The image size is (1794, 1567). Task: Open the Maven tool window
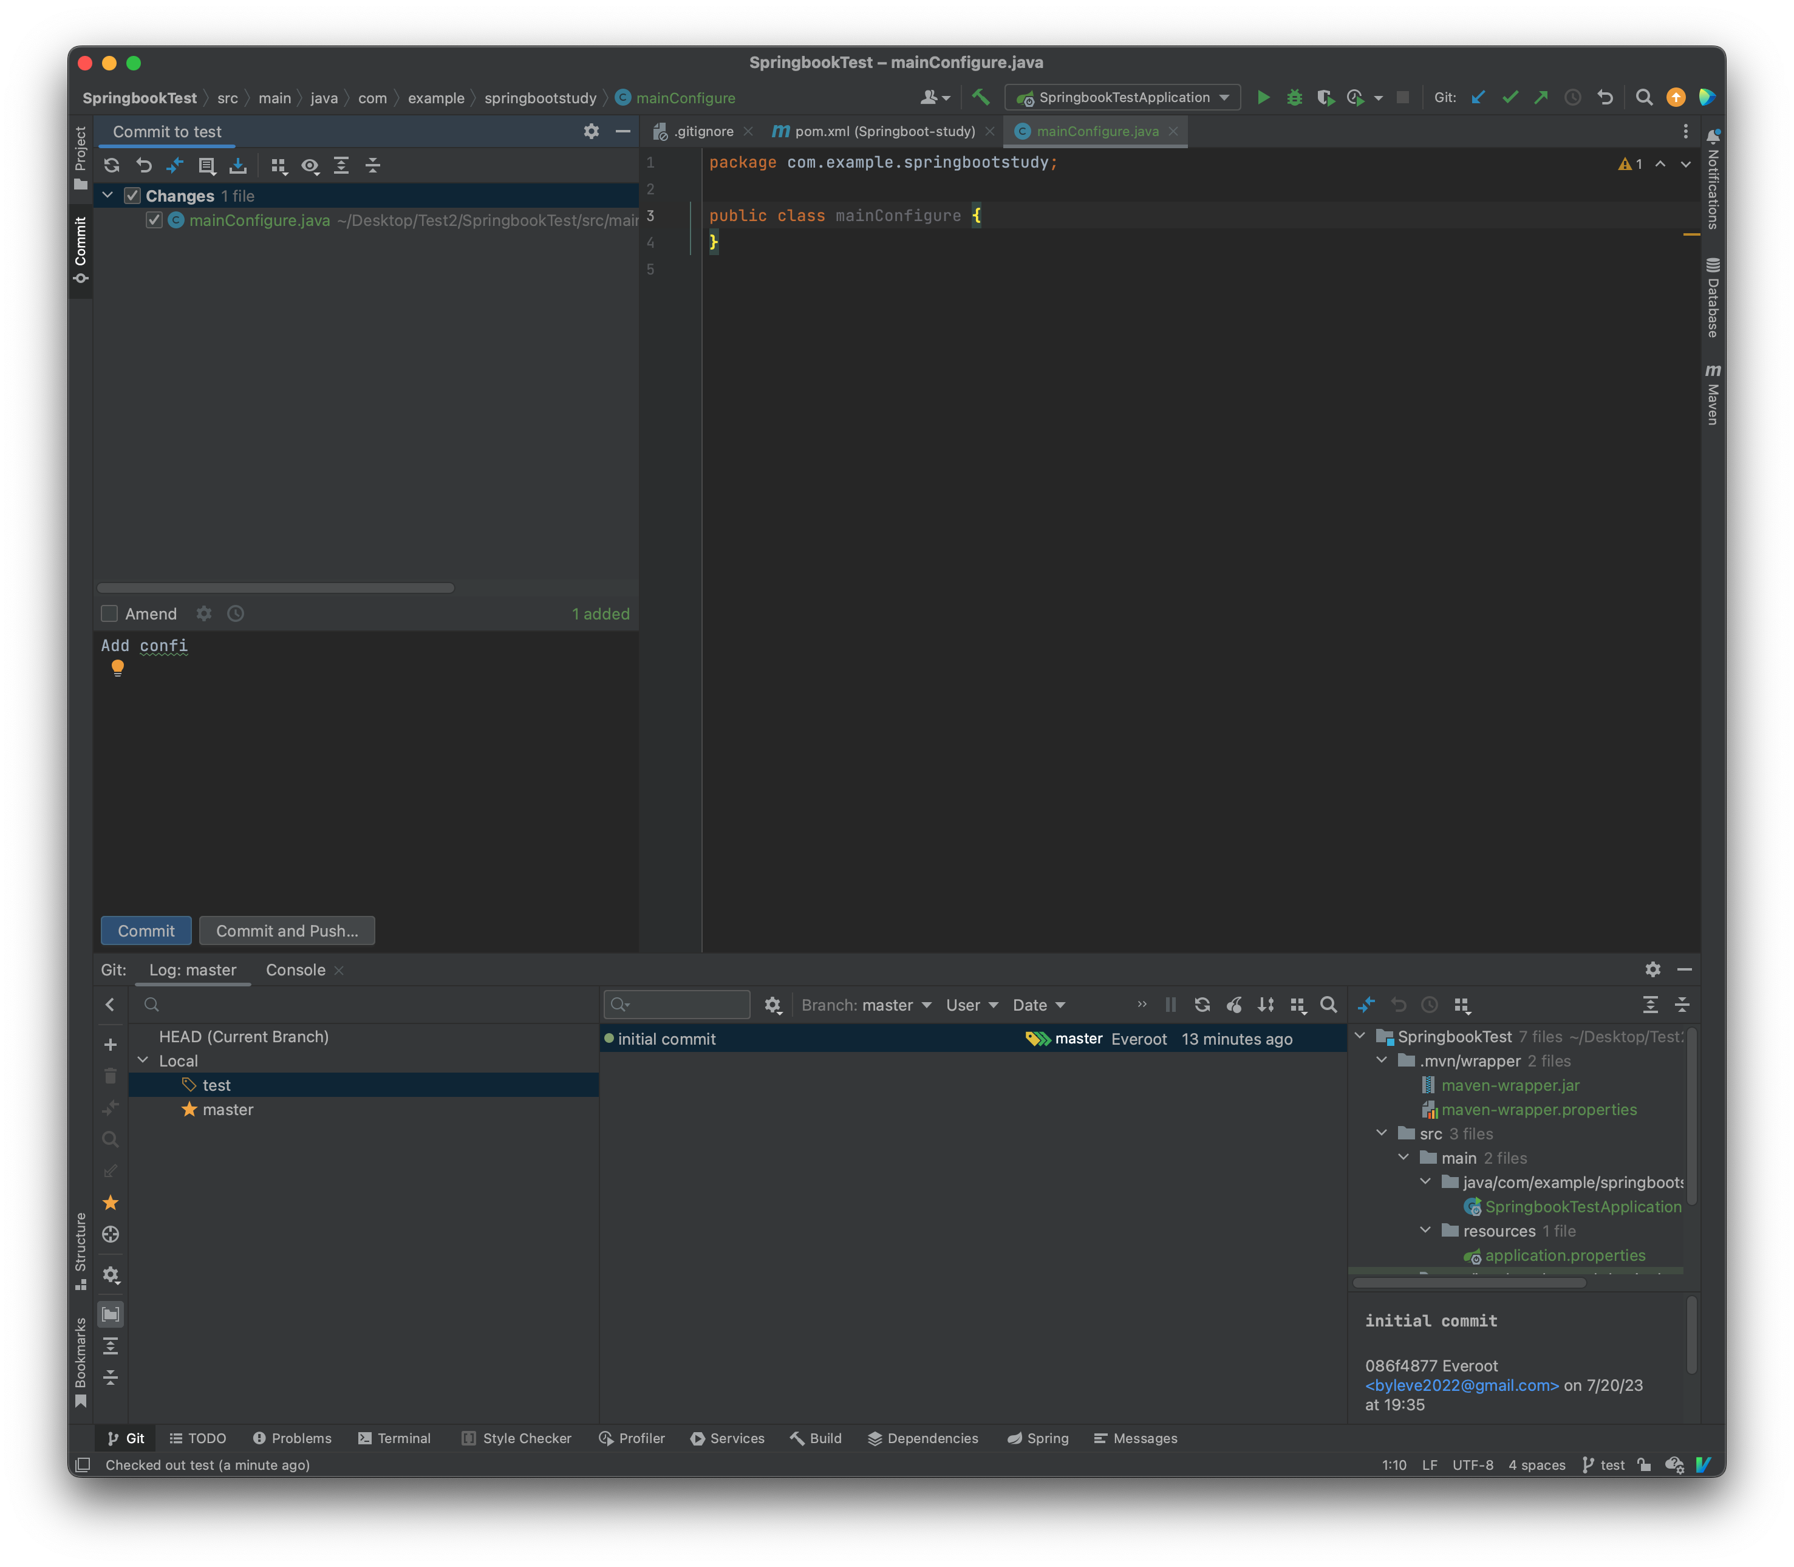point(1713,394)
